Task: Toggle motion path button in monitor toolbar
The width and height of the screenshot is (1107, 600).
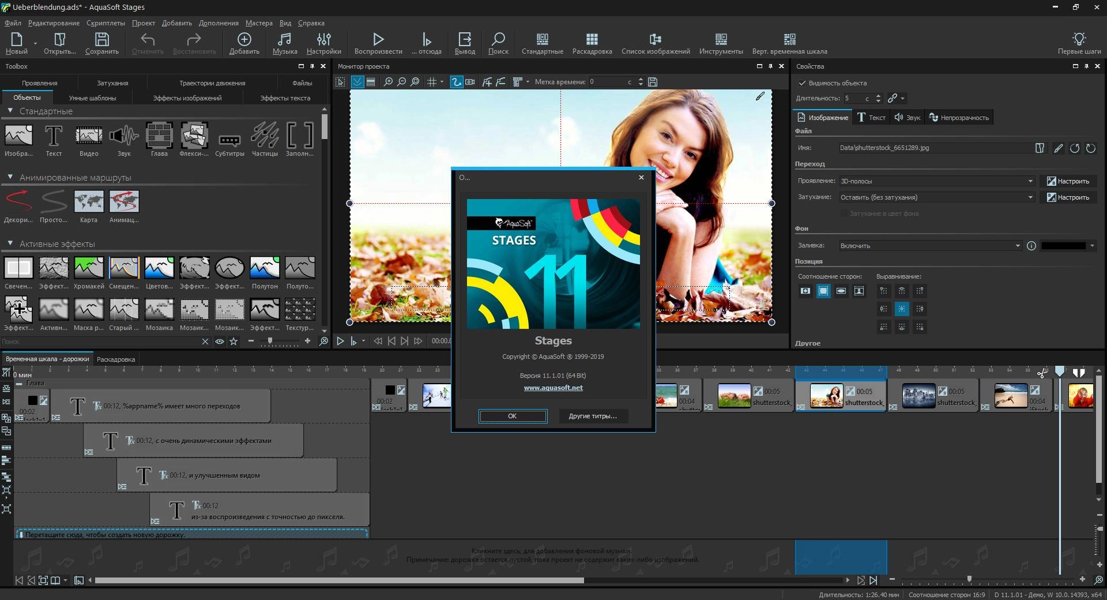Action: coord(456,82)
